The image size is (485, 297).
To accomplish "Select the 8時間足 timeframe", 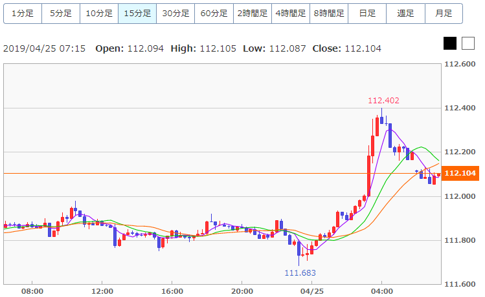I will click(x=329, y=13).
